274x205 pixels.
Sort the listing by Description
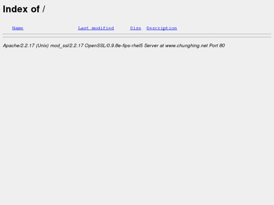click(x=162, y=28)
